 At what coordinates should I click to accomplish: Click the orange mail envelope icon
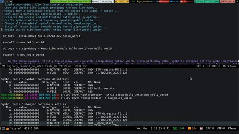coord(189,128)
